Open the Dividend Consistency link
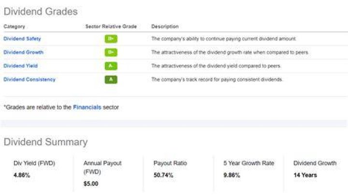The width and height of the screenshot is (348, 196). point(29,79)
